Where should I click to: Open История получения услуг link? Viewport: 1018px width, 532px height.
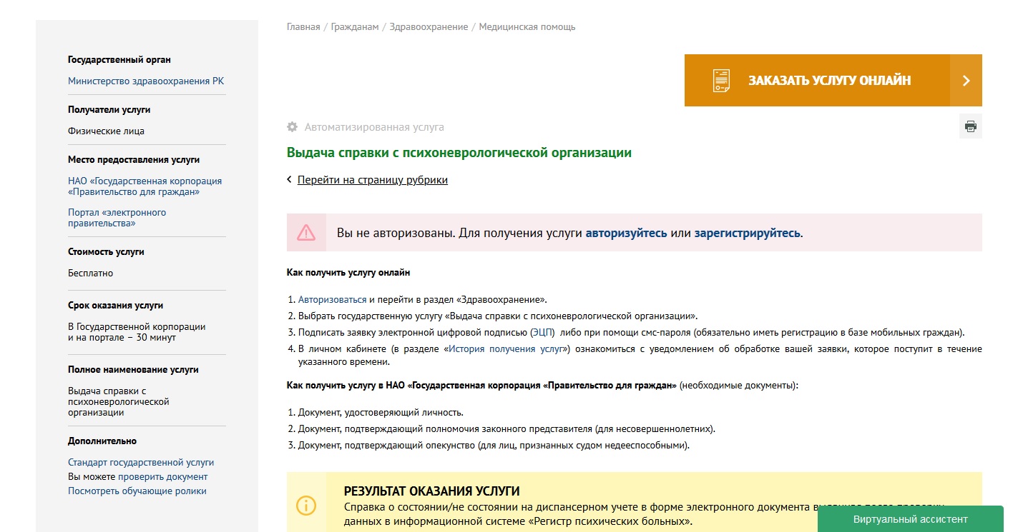[506, 349]
